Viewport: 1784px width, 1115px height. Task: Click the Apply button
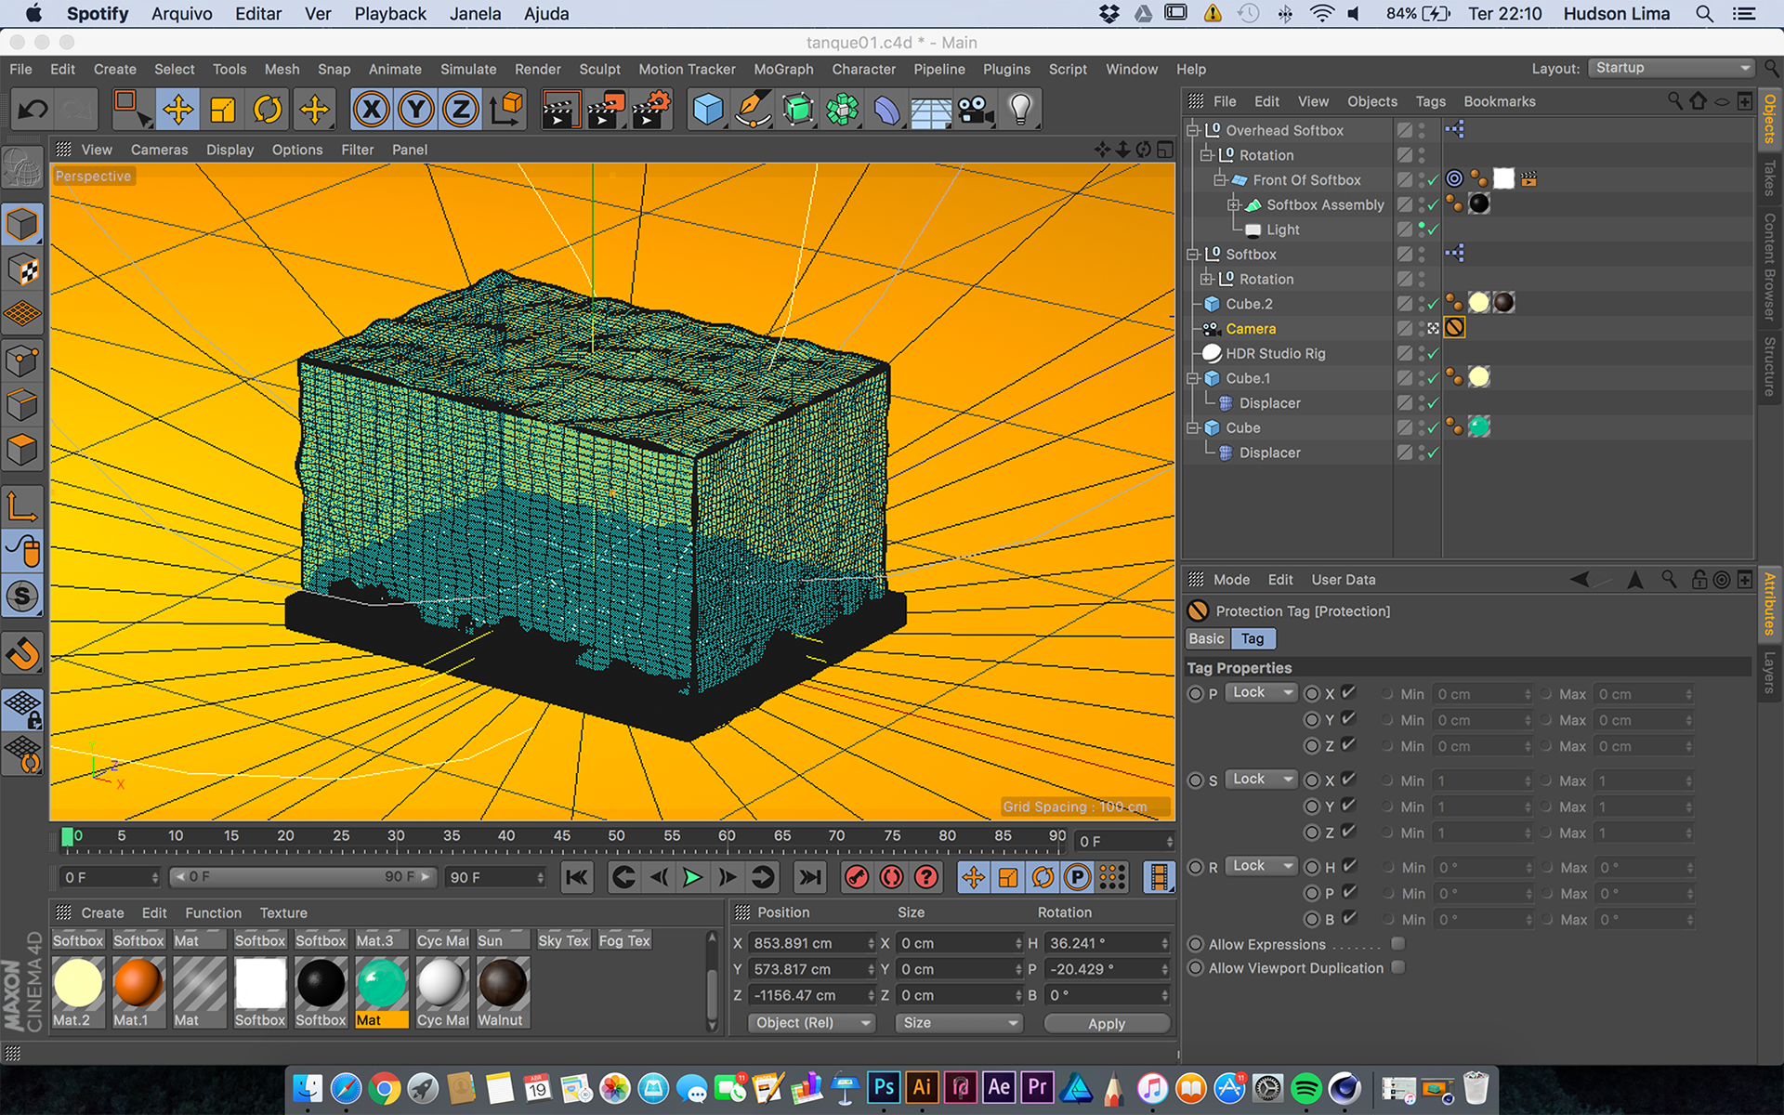coord(1106,1023)
